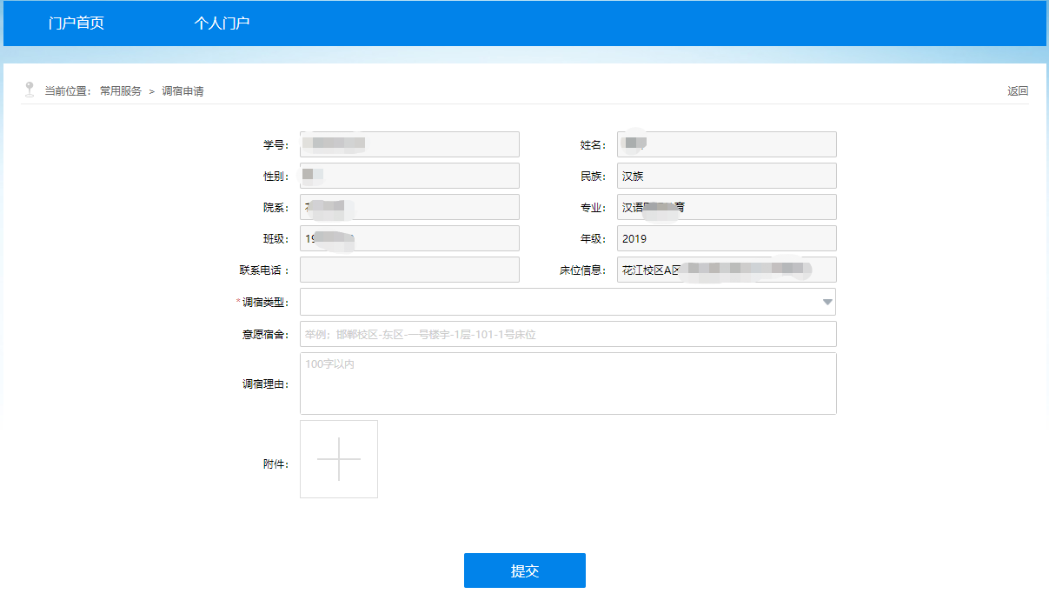Select the 专业 field
1049x607 pixels.
[727, 207]
